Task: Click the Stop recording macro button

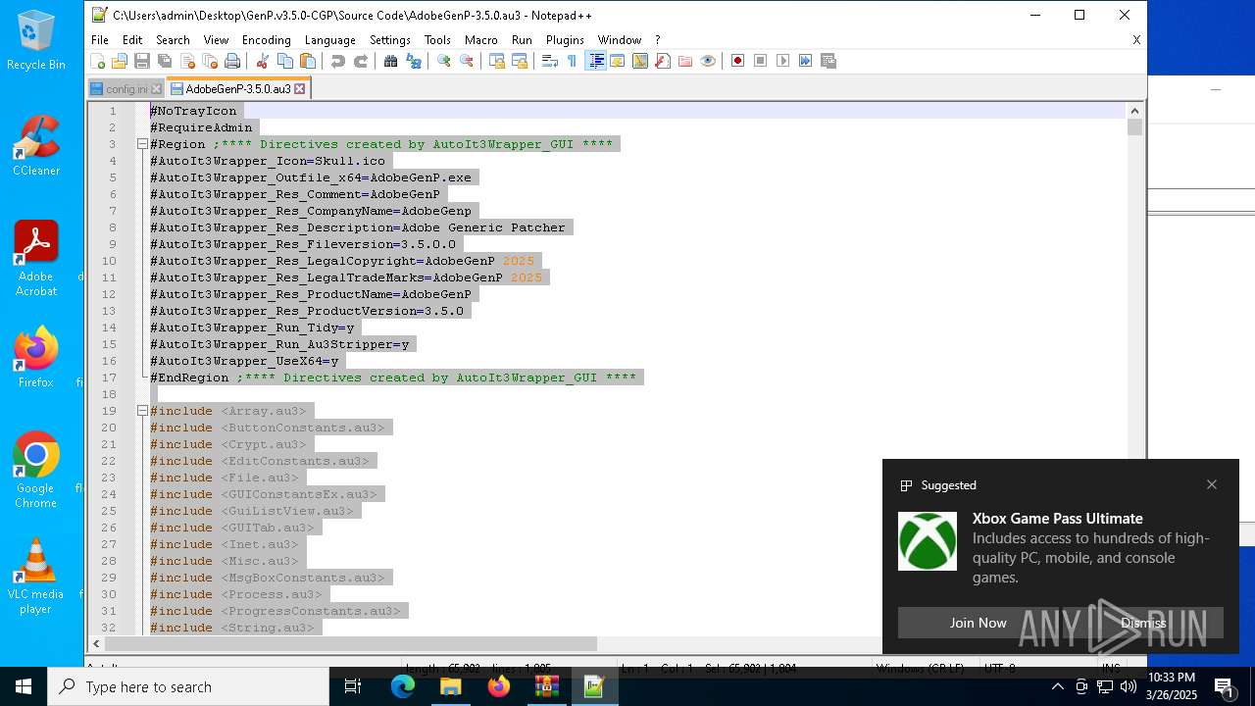Action: (x=761, y=61)
